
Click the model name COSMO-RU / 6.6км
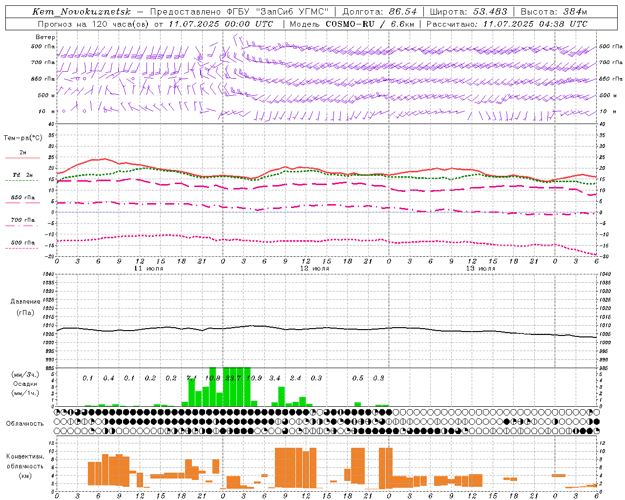(x=370, y=24)
